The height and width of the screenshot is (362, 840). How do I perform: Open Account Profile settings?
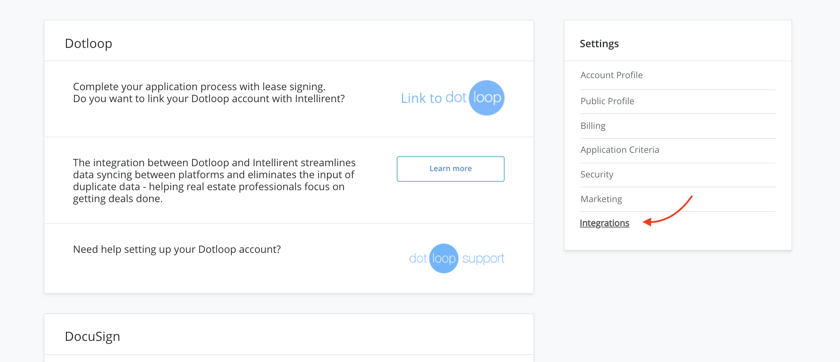tap(611, 75)
